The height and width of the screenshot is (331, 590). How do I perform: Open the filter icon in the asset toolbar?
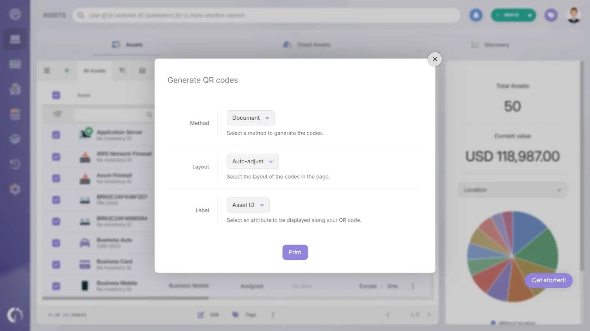point(122,70)
